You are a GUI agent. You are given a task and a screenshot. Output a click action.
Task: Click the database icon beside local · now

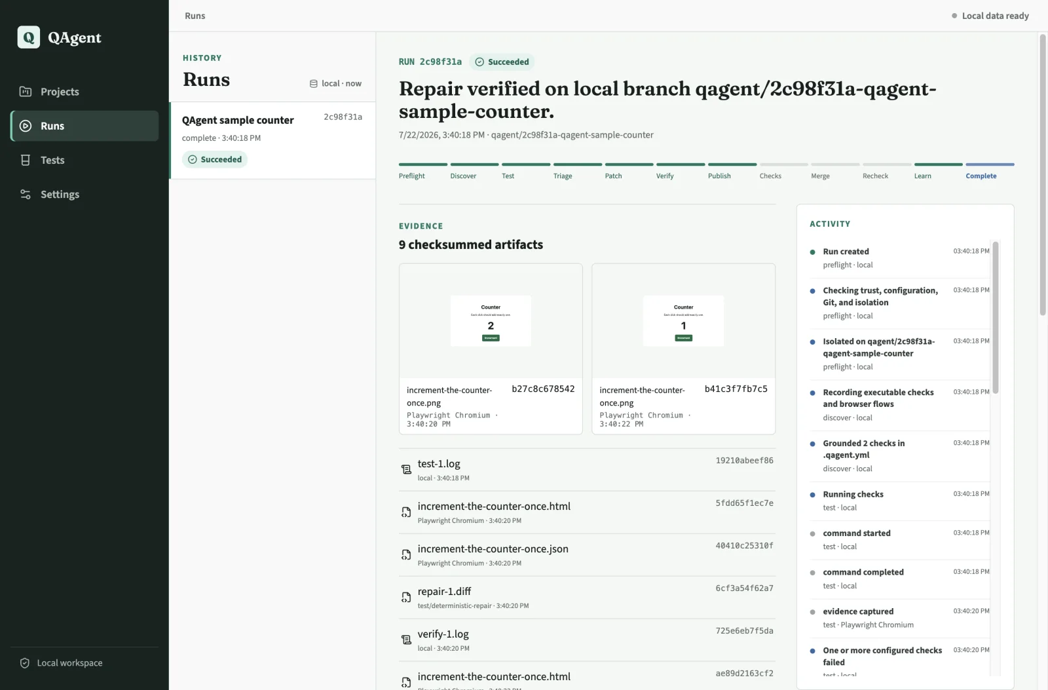pyautogui.click(x=314, y=84)
